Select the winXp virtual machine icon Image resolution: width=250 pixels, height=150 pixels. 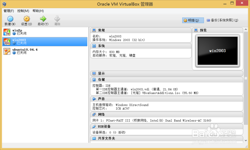(7, 32)
